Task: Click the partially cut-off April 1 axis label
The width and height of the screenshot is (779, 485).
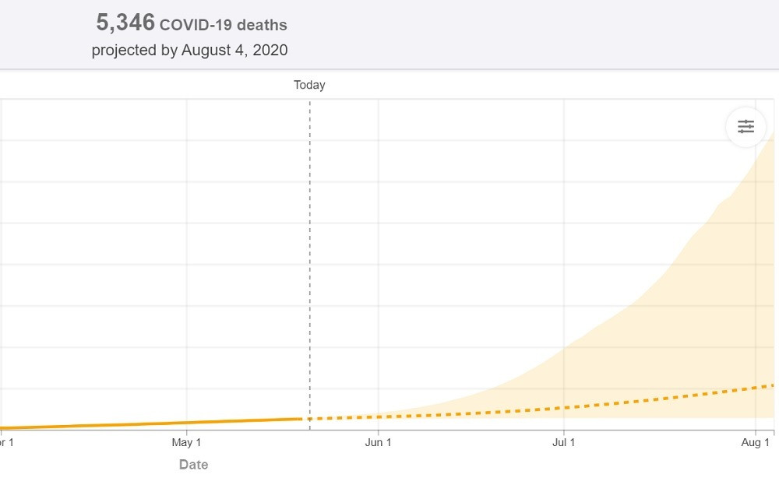Action: tap(6, 443)
